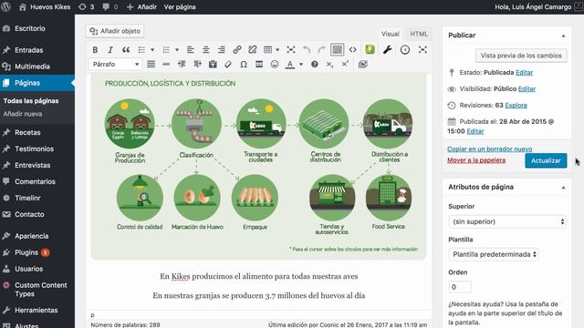Paste as text using the clipboard icon

(213, 65)
